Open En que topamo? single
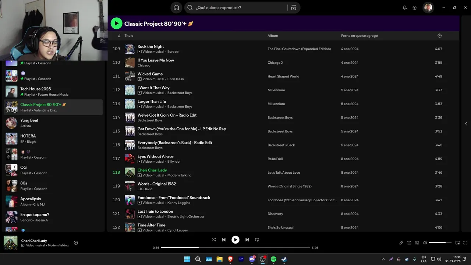Viewport: 471px width, 265px height. point(53,217)
